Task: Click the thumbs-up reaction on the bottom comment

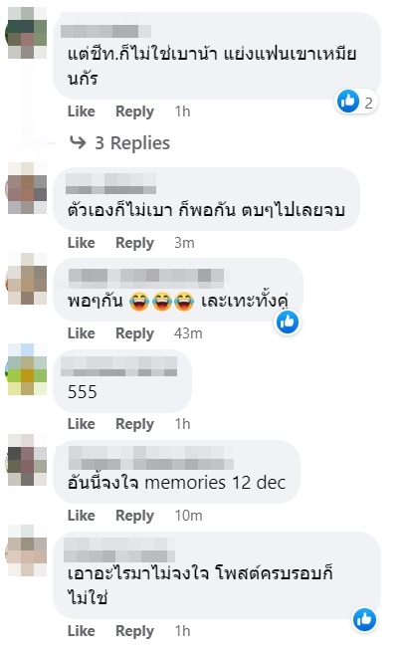Action: click(x=364, y=619)
